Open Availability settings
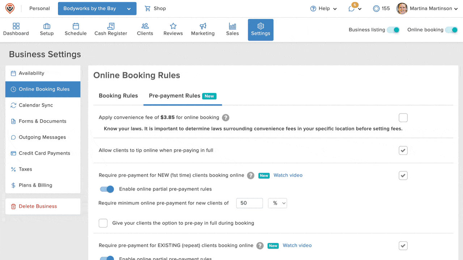463x260 pixels. 43,73
